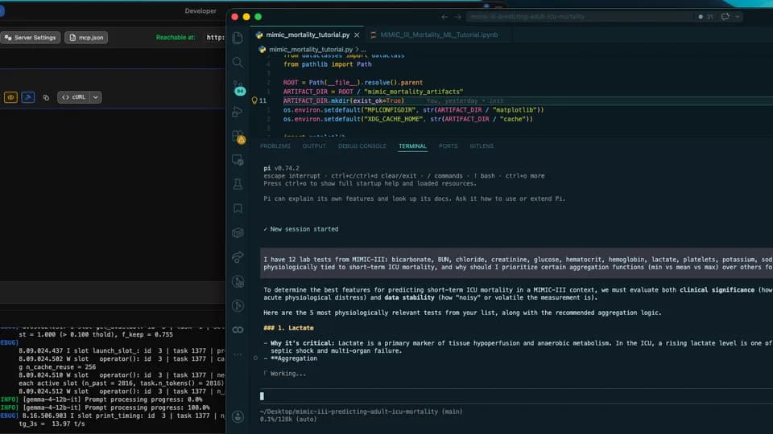Viewport: 773px width, 434px height.
Task: Click the lightbulb code action on line 11
Action: pyautogui.click(x=254, y=100)
